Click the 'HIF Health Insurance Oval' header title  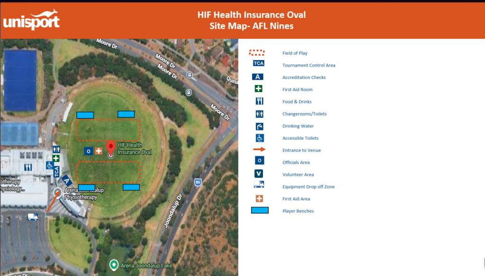(251, 15)
